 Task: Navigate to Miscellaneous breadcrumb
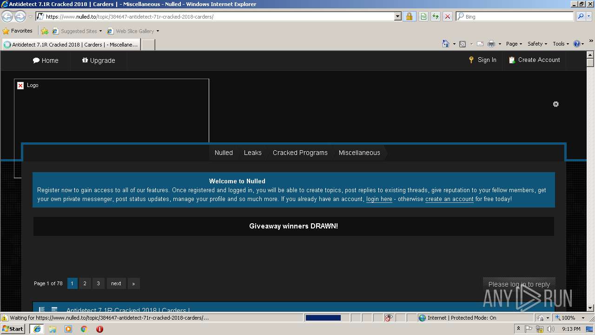click(x=359, y=153)
